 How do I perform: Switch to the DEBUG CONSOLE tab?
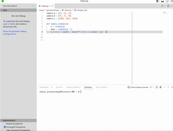(x=73, y=87)
